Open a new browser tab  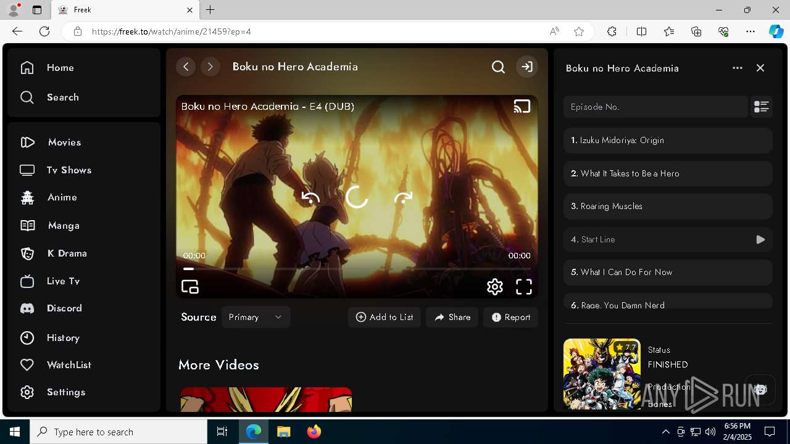coord(210,10)
